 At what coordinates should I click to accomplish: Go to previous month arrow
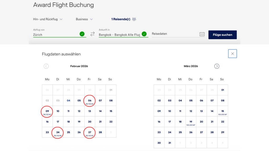pos(46,66)
